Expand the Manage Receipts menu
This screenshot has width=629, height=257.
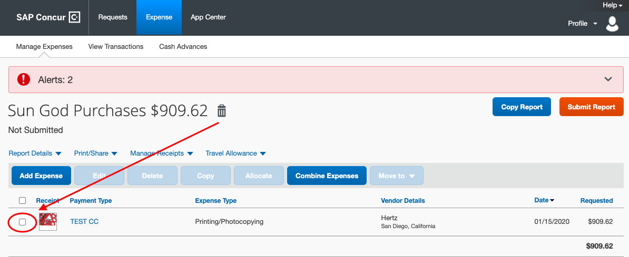click(x=161, y=153)
